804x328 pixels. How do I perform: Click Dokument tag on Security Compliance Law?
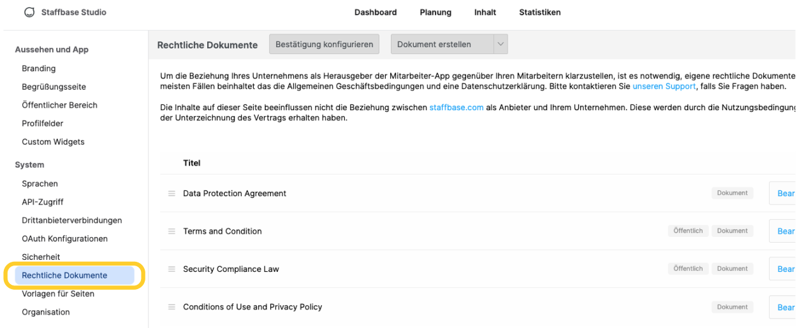(x=733, y=268)
